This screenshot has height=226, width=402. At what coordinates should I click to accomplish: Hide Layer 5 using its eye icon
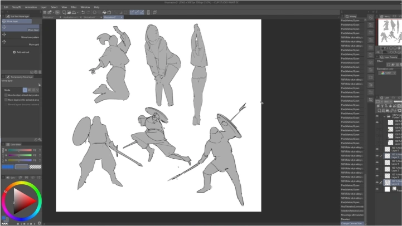coord(377,149)
